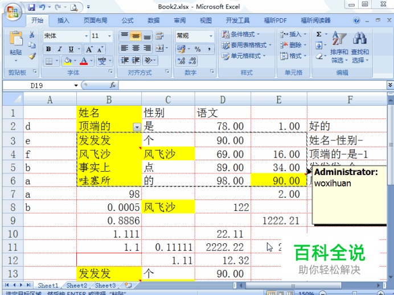The width and height of the screenshot is (394, 295).
Task: Apply cell borders icon
Action: (x=49, y=61)
